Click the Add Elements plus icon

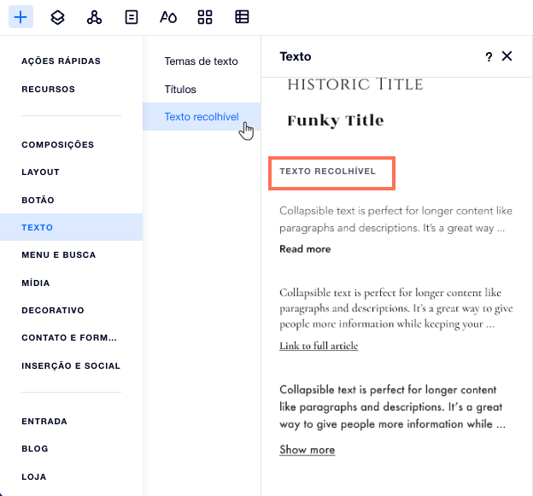point(20,16)
